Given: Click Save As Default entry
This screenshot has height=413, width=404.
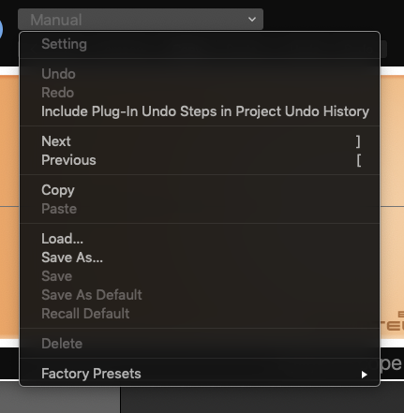Looking at the screenshot, I should pos(200,295).
